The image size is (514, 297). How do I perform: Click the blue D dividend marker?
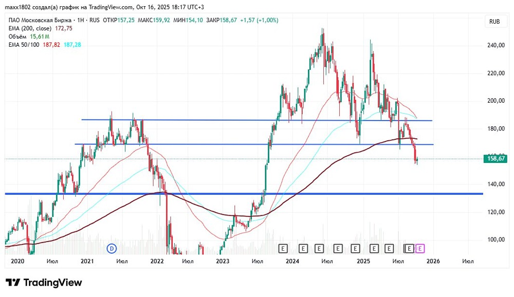click(112, 249)
